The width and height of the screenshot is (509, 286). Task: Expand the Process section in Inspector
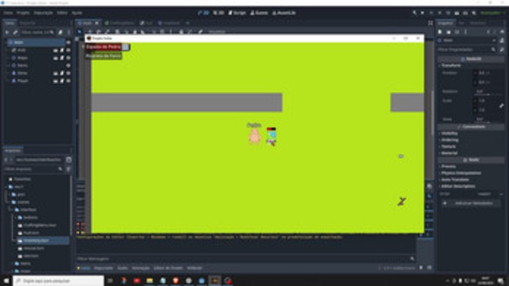(448, 166)
